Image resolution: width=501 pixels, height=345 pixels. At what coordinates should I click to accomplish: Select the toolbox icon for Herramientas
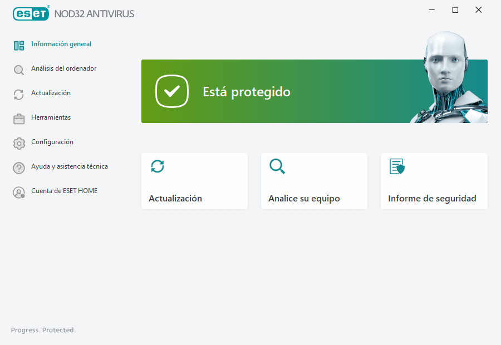coord(18,118)
